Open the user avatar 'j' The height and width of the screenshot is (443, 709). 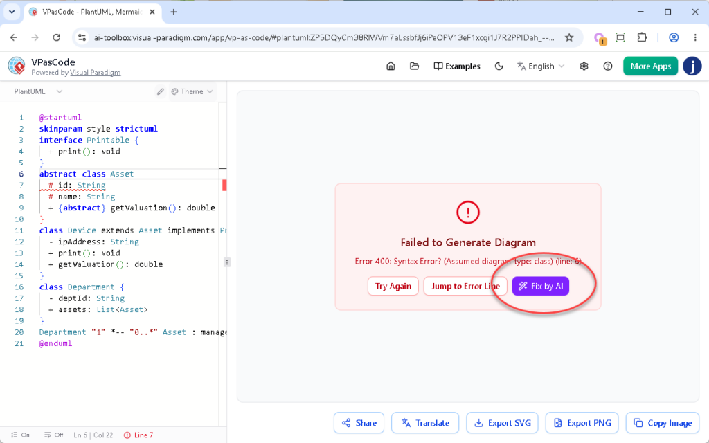(x=692, y=66)
